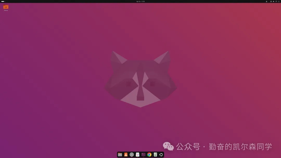Image resolution: width=281 pixels, height=158 pixels.
Task: Launch the Terminal from the dock
Action: tap(143, 155)
